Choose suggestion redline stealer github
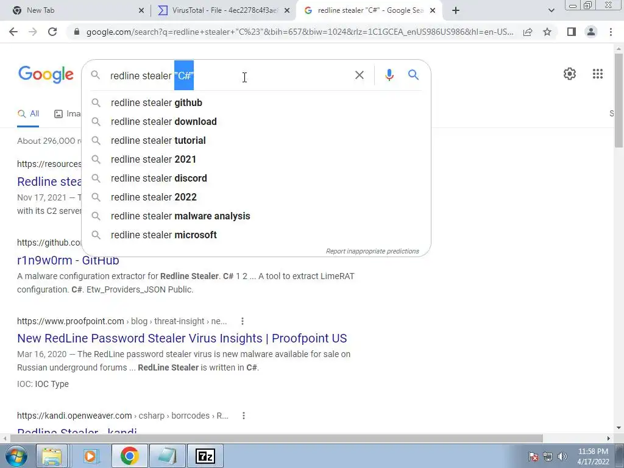624x468 pixels. 257,102
